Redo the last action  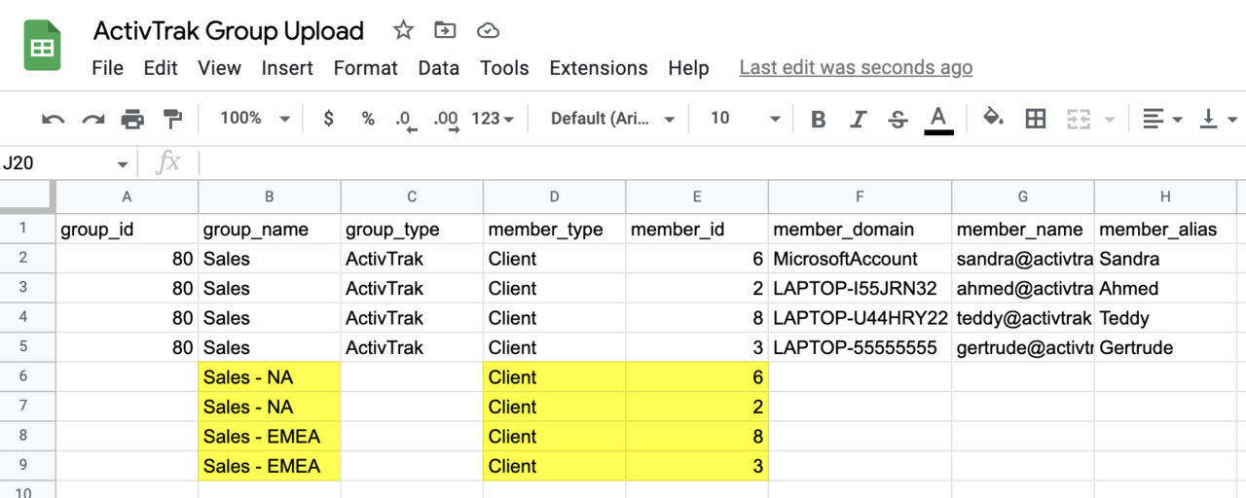point(92,119)
